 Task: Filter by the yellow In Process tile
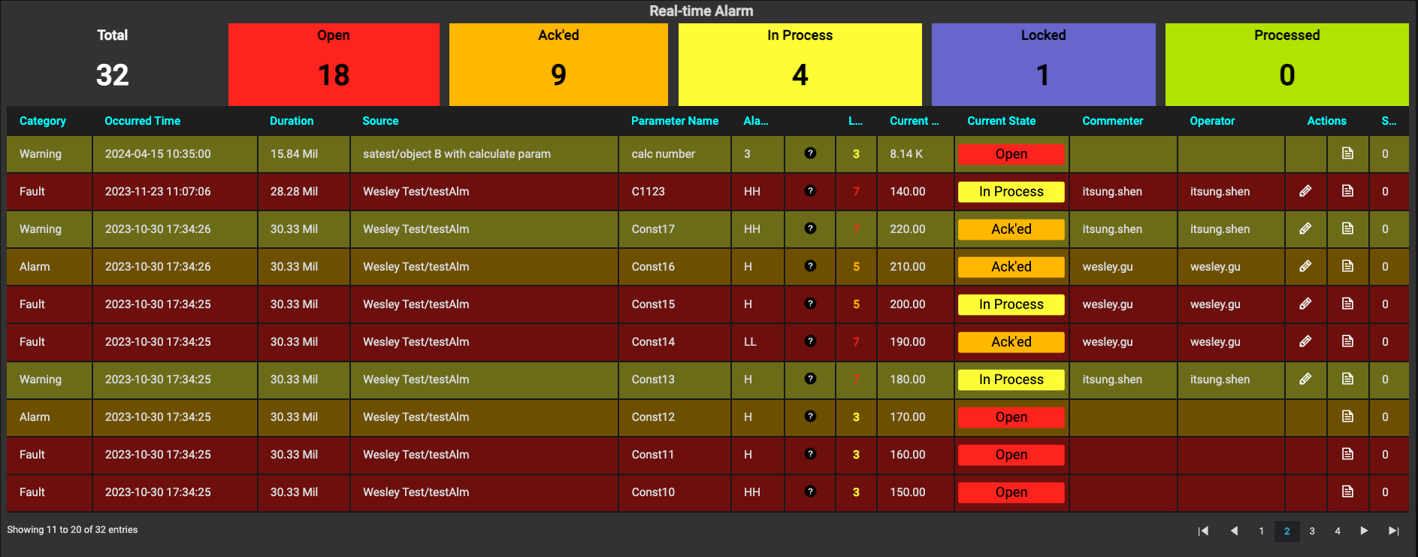pyautogui.click(x=800, y=65)
